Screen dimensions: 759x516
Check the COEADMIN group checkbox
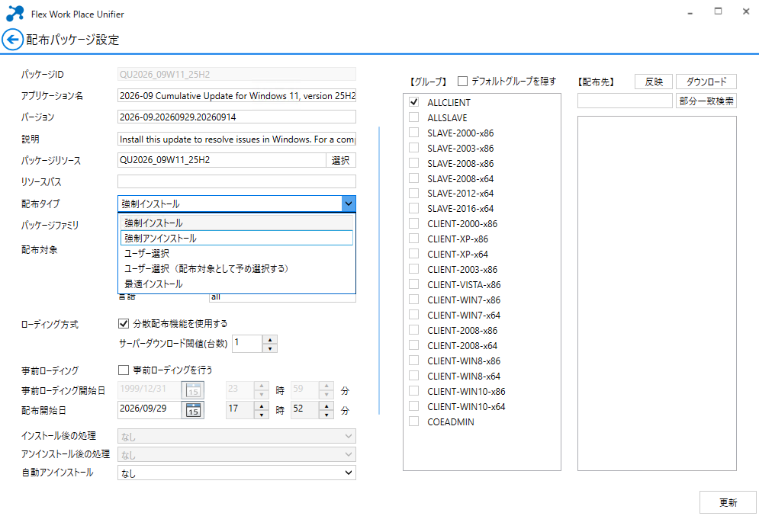[414, 421]
